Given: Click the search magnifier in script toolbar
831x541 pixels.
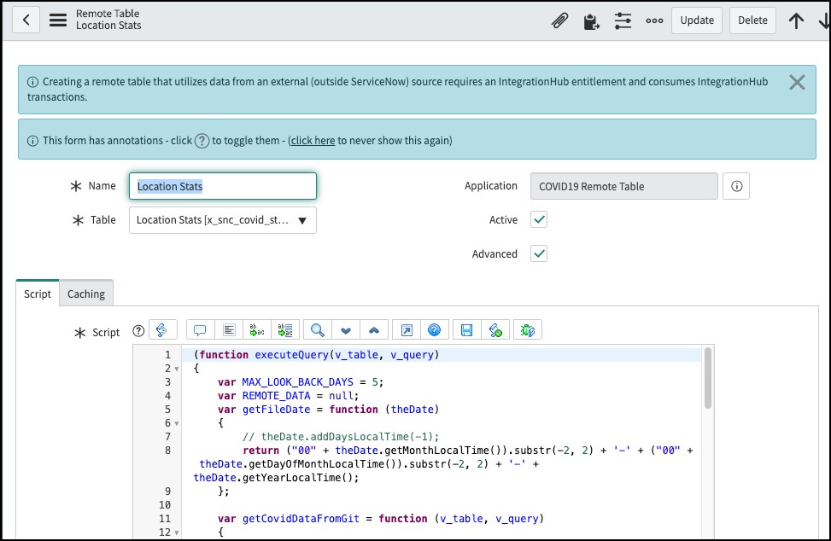Looking at the screenshot, I should click(x=317, y=329).
